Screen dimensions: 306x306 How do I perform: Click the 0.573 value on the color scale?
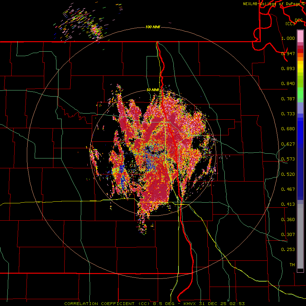coord(288,159)
